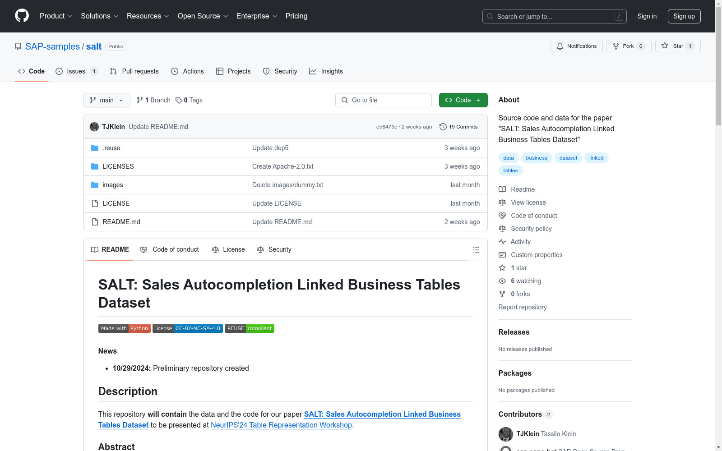Open the main branch selector dropdown
The image size is (722, 451).
pos(107,100)
